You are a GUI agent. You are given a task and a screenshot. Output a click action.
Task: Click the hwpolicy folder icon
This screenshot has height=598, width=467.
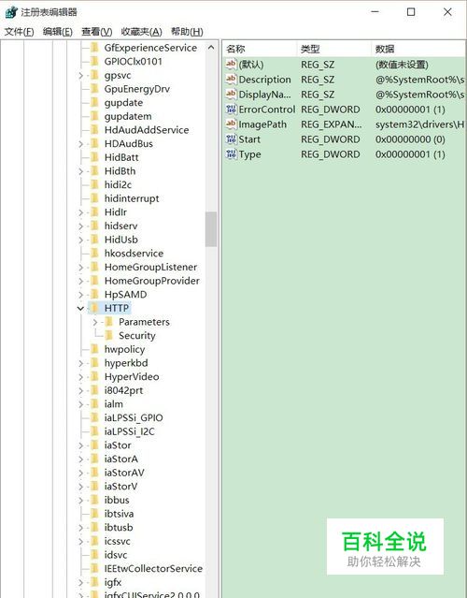point(94,349)
